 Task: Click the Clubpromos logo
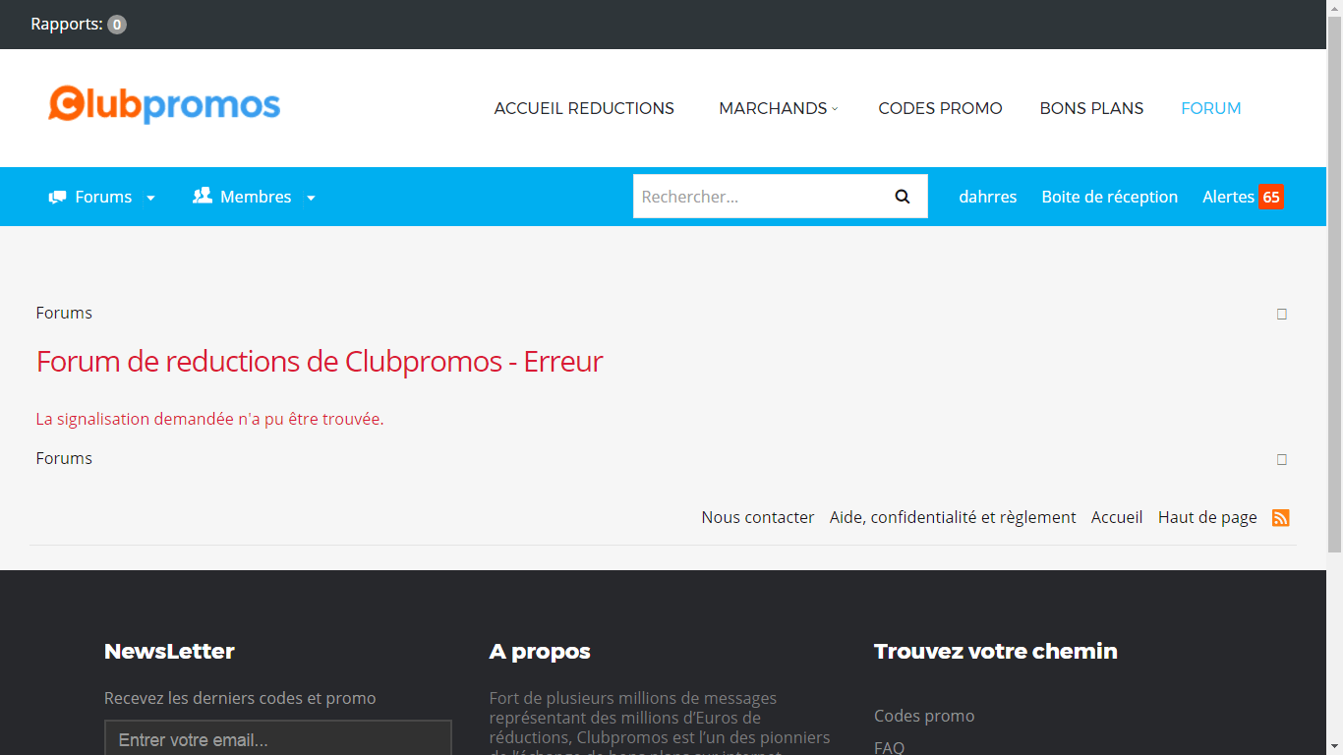(164, 104)
